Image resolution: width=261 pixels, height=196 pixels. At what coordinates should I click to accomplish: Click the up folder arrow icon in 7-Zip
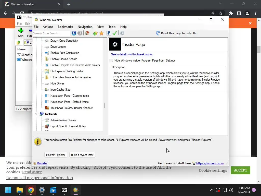[19, 43]
